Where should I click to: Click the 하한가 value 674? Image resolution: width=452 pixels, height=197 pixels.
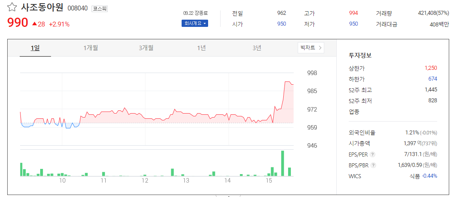(433, 79)
